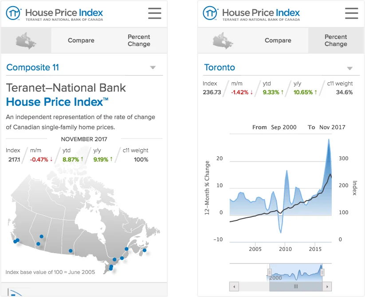Open Compare tab in Composite 11 panel
This screenshot has height=297, width=365.
(81, 41)
